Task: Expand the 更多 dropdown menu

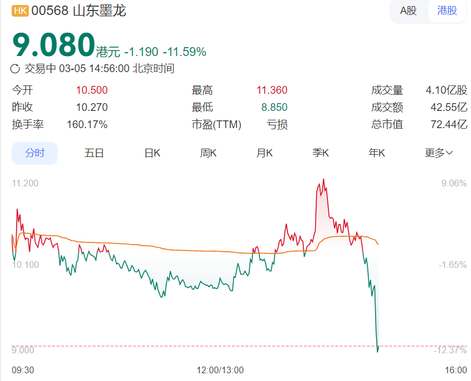Action: click(x=439, y=153)
